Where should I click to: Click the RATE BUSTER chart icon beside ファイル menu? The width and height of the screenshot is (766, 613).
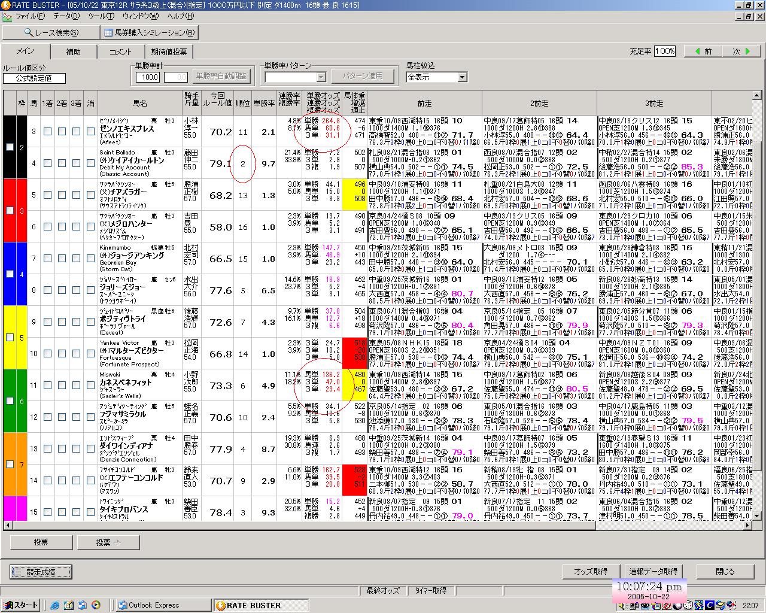7,16
